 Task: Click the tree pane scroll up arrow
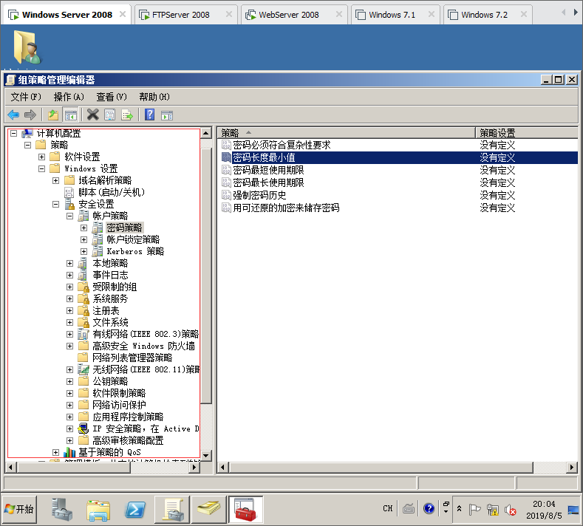(x=206, y=133)
